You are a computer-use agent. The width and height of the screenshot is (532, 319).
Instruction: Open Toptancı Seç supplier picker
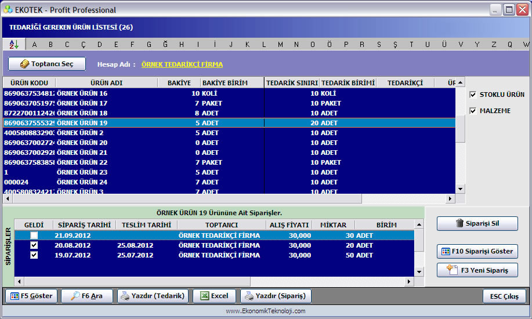click(x=47, y=64)
